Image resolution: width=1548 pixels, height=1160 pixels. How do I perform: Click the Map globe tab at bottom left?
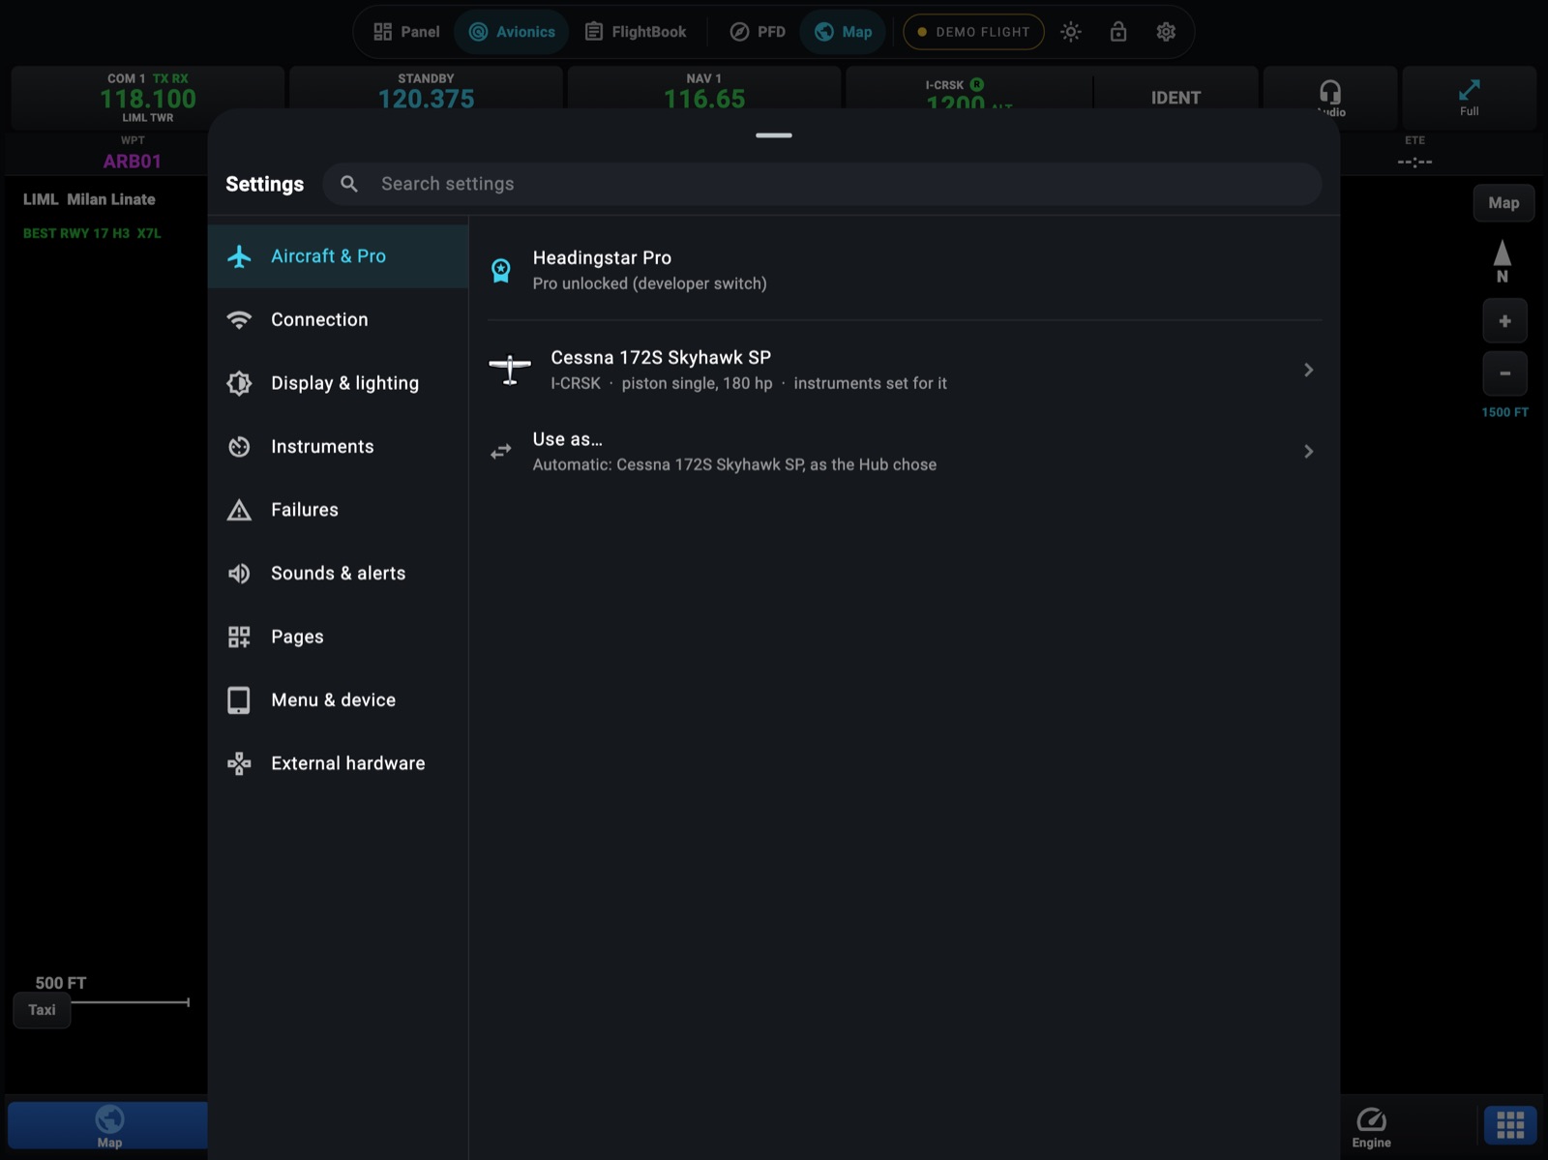[x=108, y=1126]
